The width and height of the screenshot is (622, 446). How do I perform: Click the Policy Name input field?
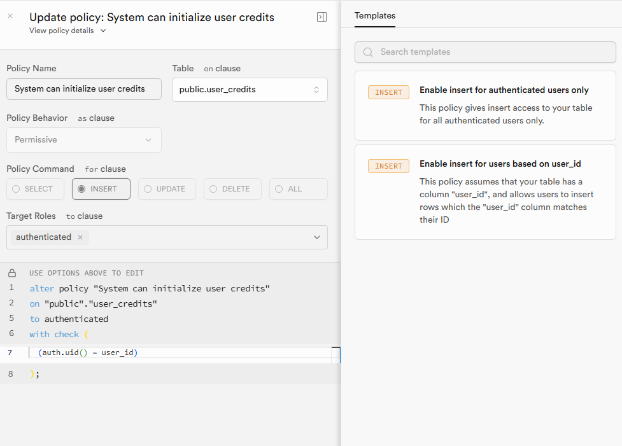pos(83,89)
